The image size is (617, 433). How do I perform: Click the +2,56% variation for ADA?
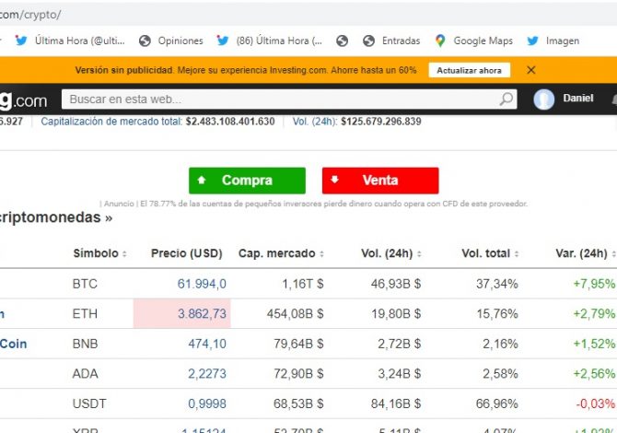coord(594,373)
